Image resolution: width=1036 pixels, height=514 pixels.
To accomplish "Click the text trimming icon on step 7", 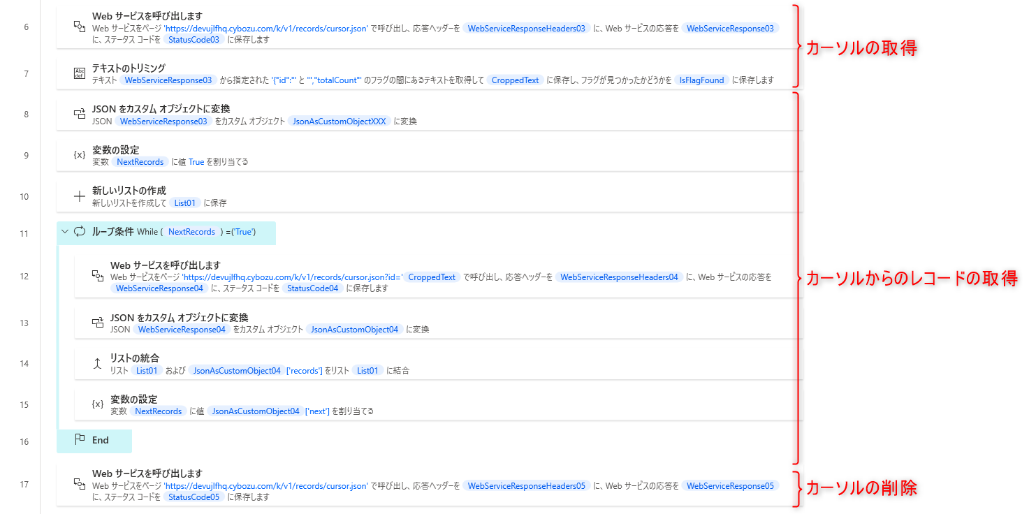I will pos(79,73).
